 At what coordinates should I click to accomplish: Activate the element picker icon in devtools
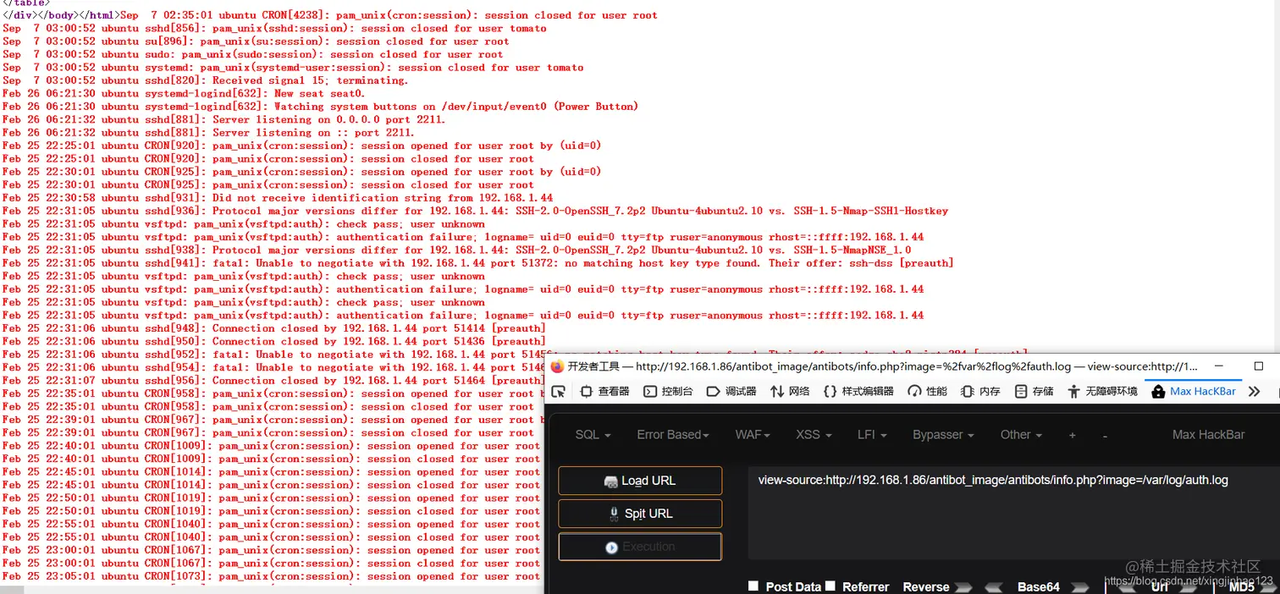[558, 391]
